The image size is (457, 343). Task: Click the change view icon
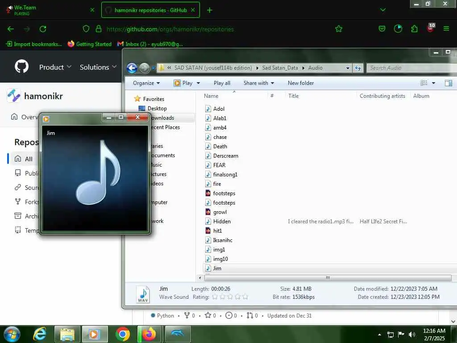coord(424,83)
